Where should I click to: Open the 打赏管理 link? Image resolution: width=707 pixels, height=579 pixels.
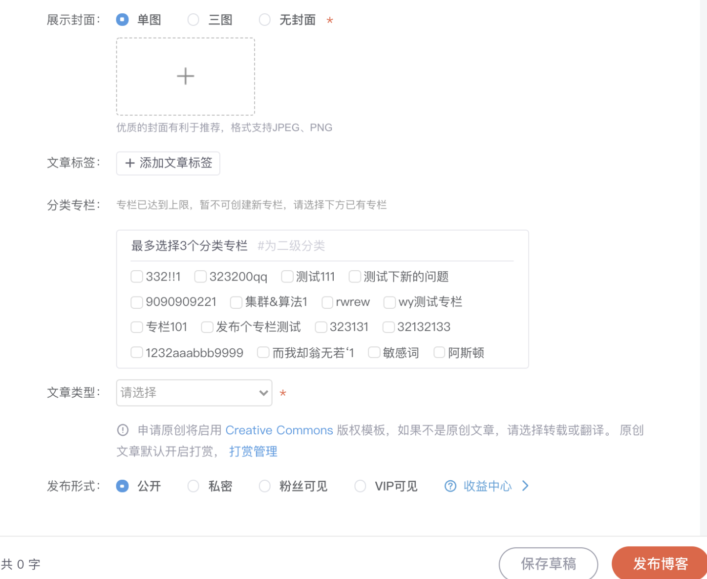click(253, 451)
